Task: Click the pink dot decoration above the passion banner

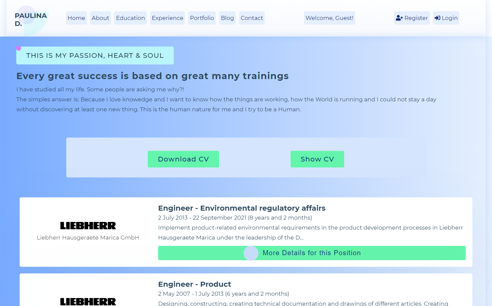Action: click(19, 48)
